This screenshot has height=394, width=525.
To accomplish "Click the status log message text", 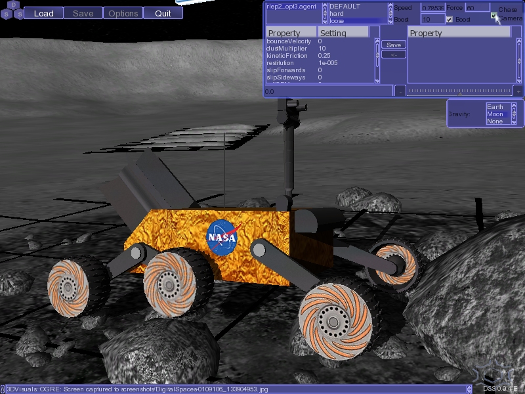I will (137, 389).
